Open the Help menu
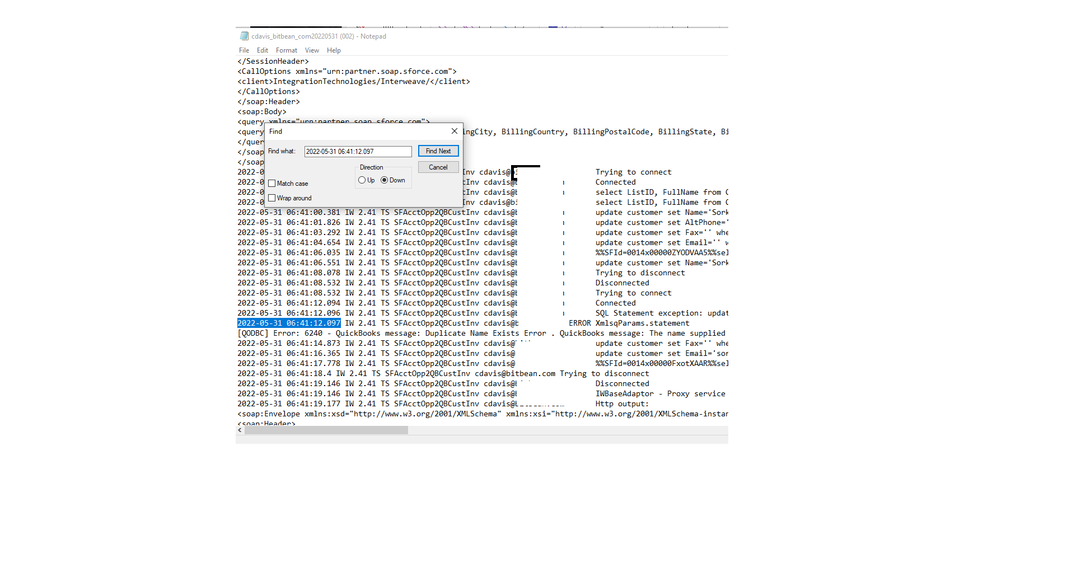1077x582 pixels. click(334, 50)
